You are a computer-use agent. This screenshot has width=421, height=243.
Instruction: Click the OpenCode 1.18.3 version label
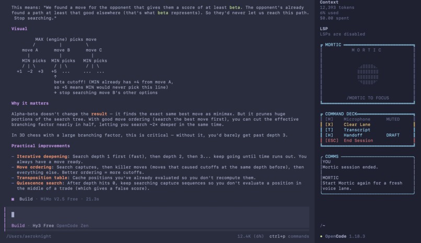click(345, 236)
